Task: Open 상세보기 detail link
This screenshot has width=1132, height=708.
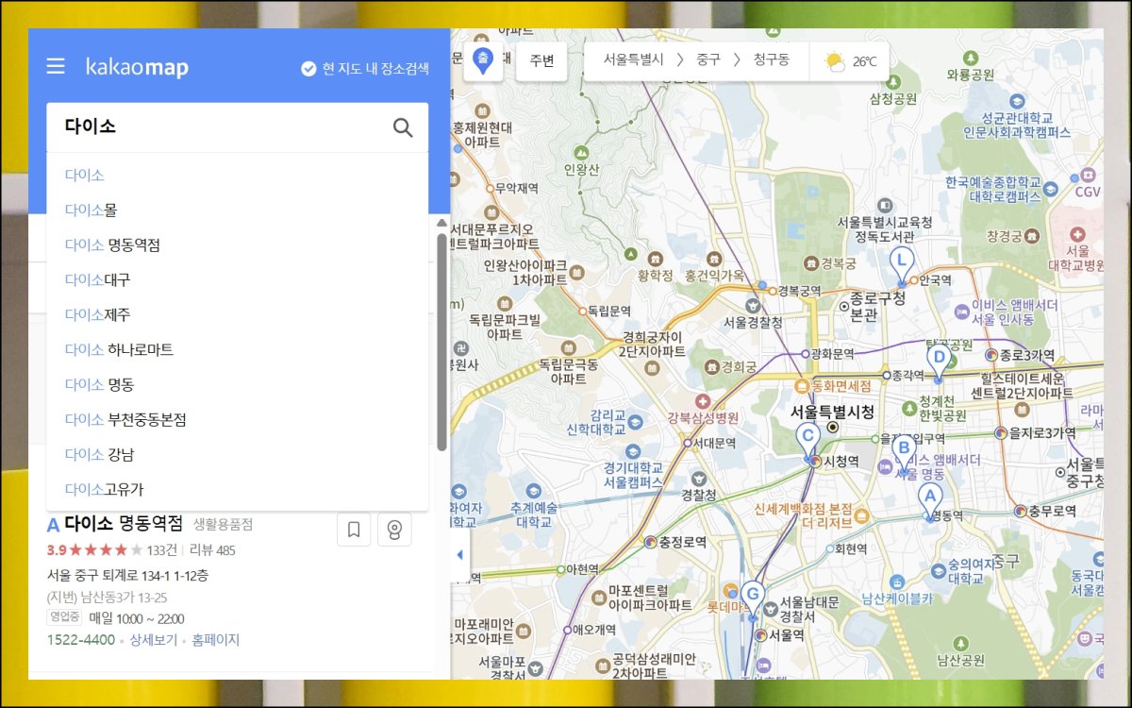Action: (x=152, y=640)
